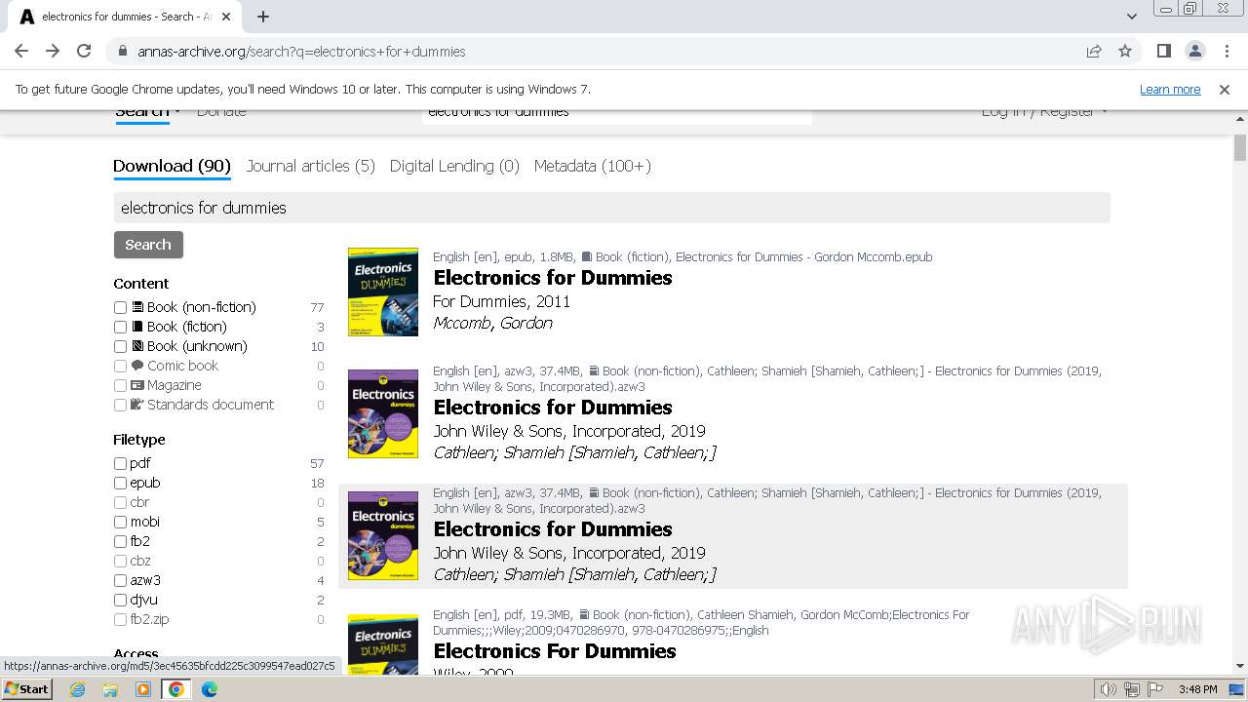Open the Chrome profile avatar
This screenshot has height=702, width=1248.
tap(1194, 51)
